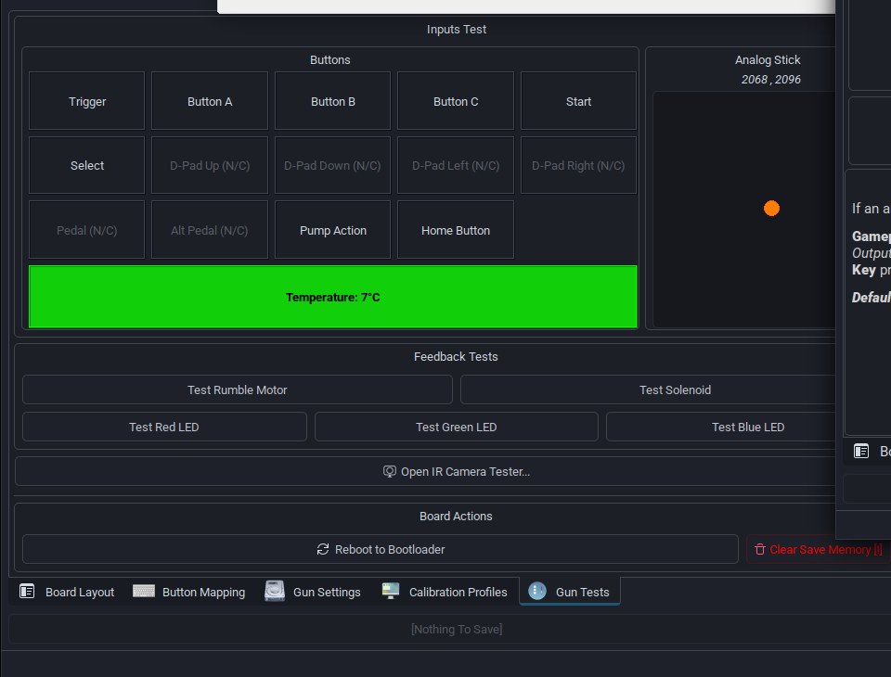Click the reload icon on Reboot to Bootloader
This screenshot has width=891, height=677.
(323, 549)
